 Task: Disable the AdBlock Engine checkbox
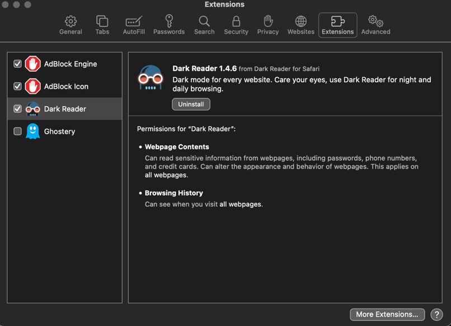click(x=17, y=64)
